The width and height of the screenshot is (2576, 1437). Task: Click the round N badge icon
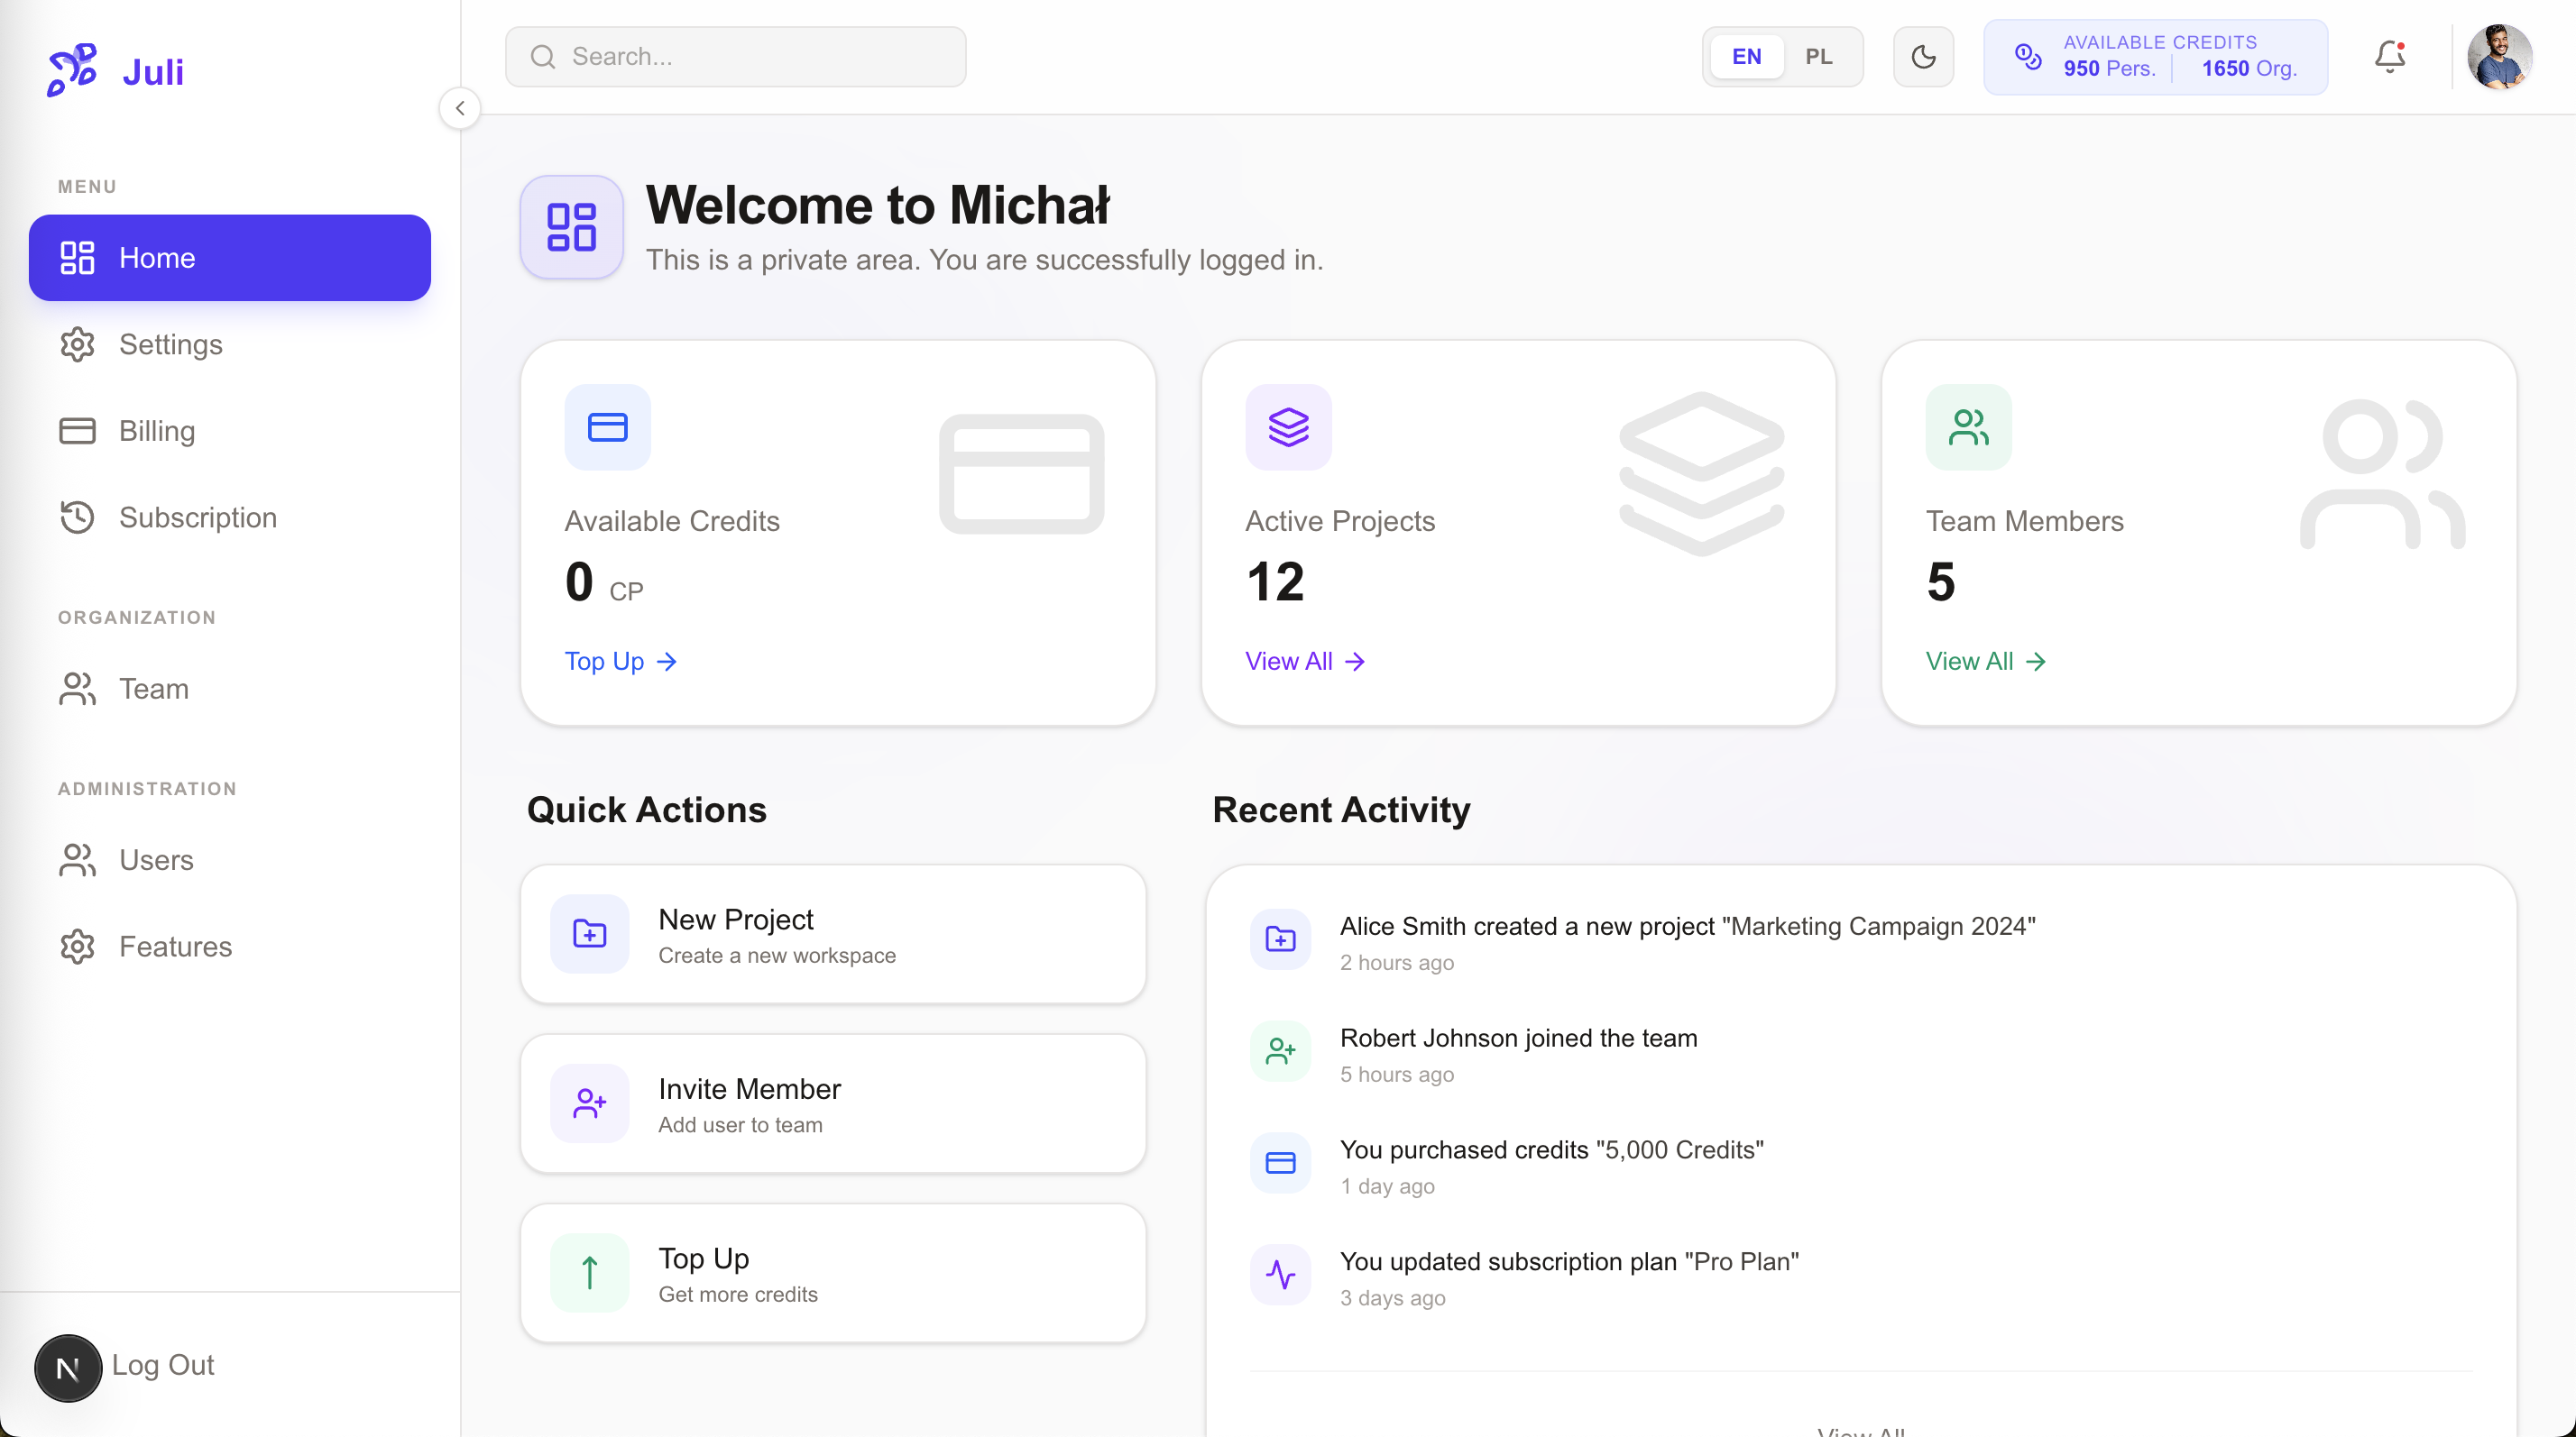click(68, 1368)
